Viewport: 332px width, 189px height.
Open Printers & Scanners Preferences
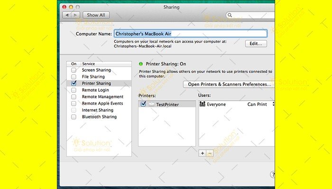tap(230, 84)
